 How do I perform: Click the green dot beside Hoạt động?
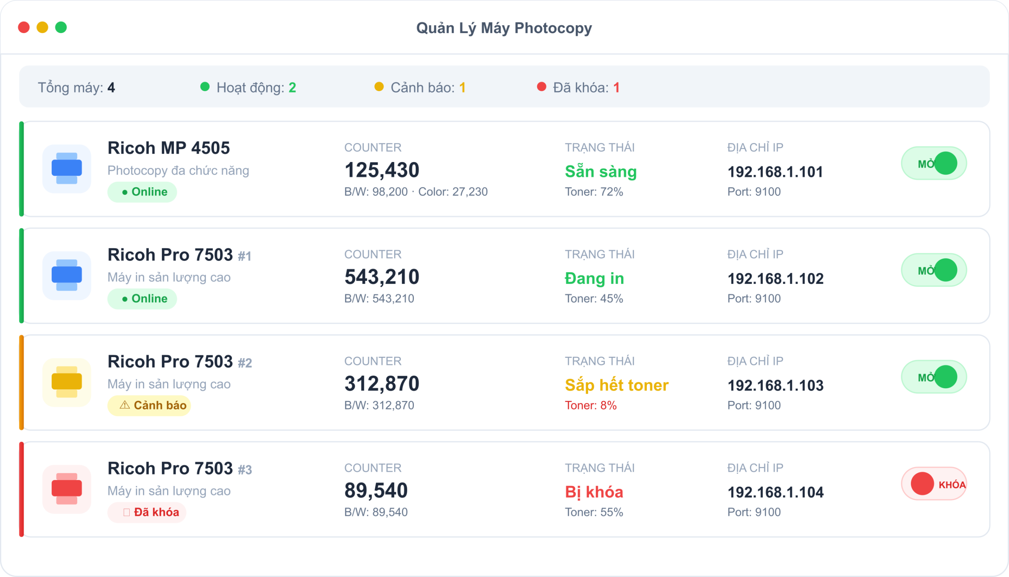pos(205,87)
